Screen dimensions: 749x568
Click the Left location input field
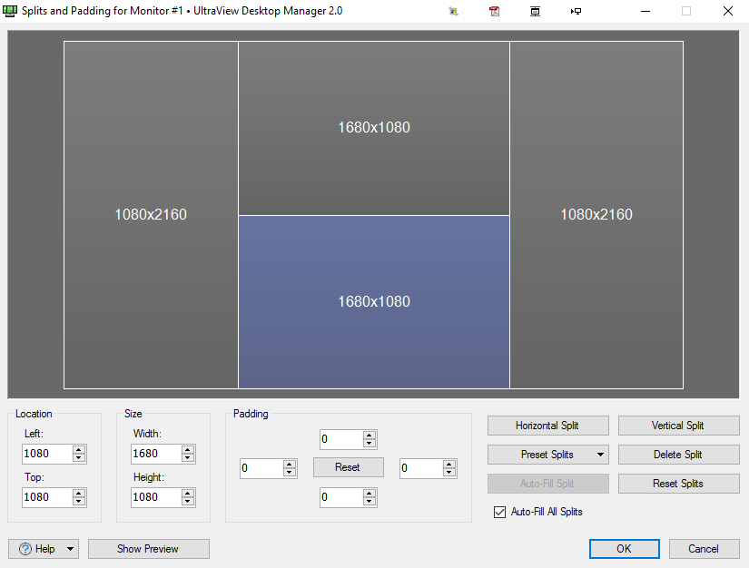click(47, 454)
